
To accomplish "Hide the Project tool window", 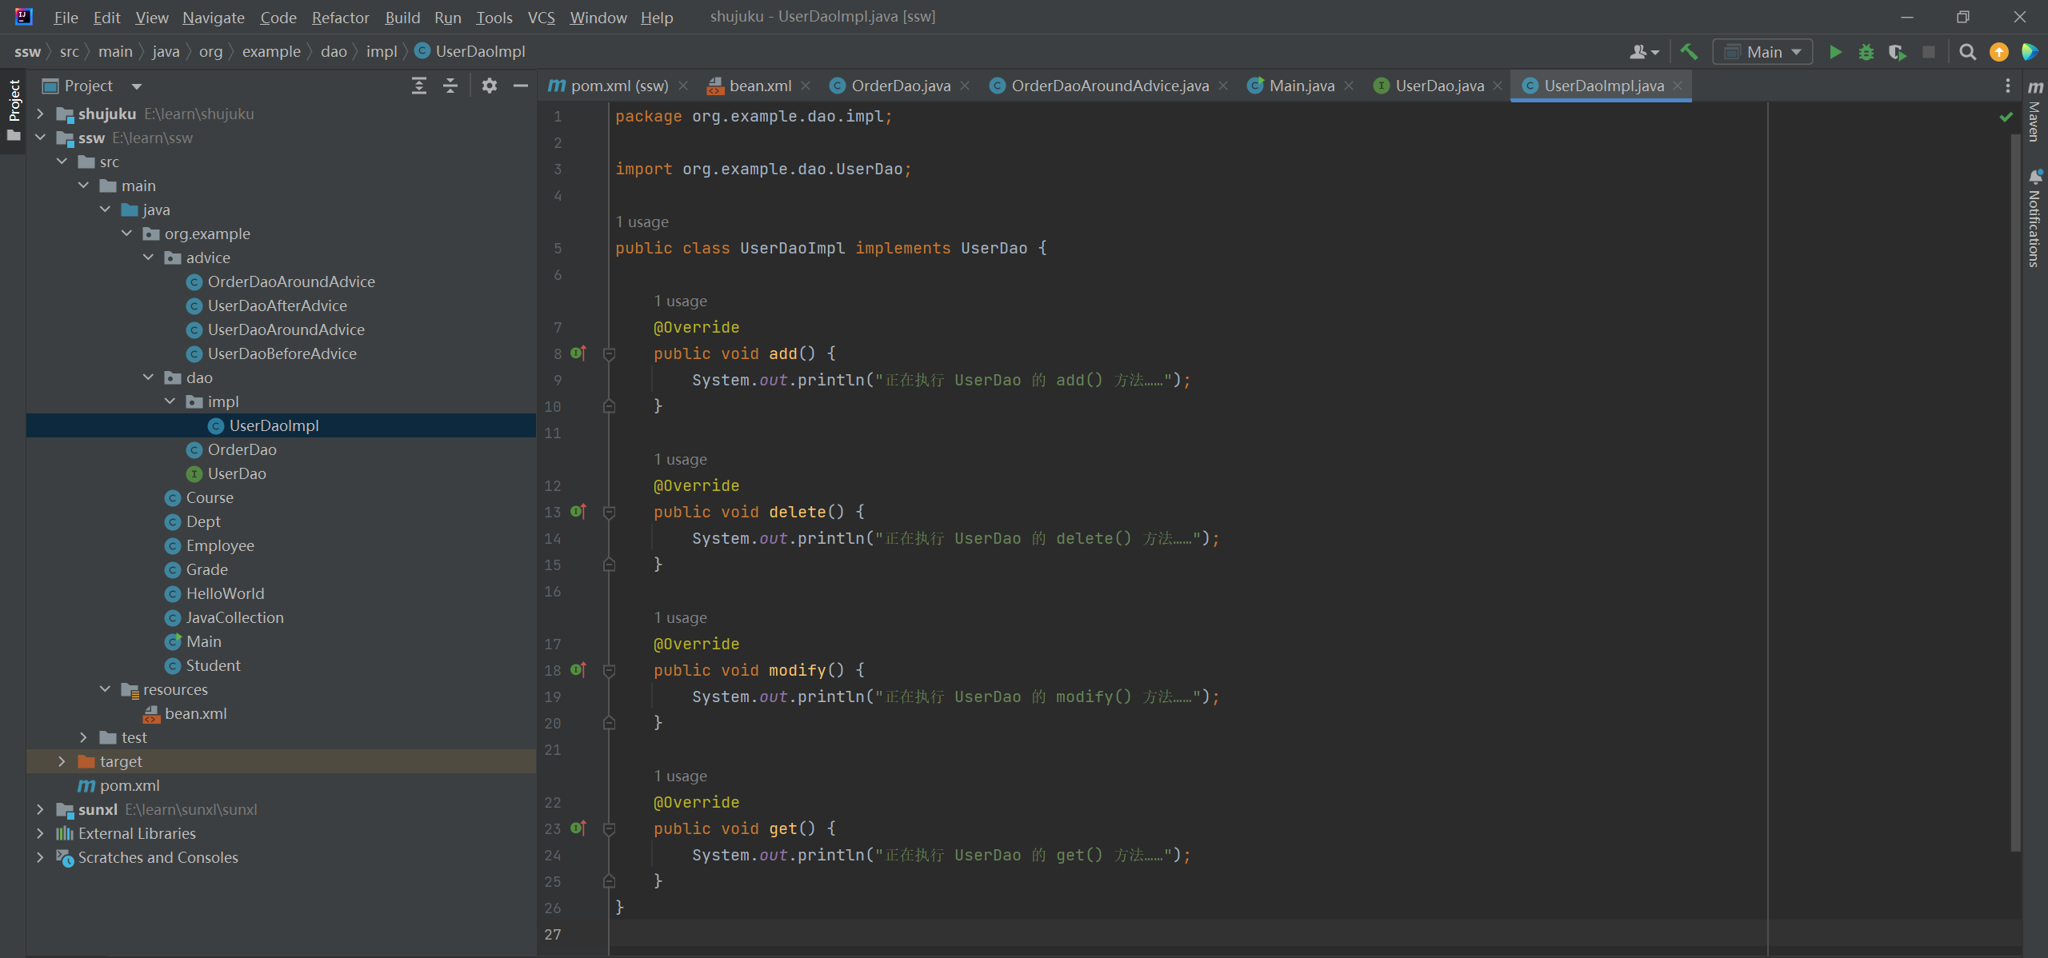I will tap(521, 86).
